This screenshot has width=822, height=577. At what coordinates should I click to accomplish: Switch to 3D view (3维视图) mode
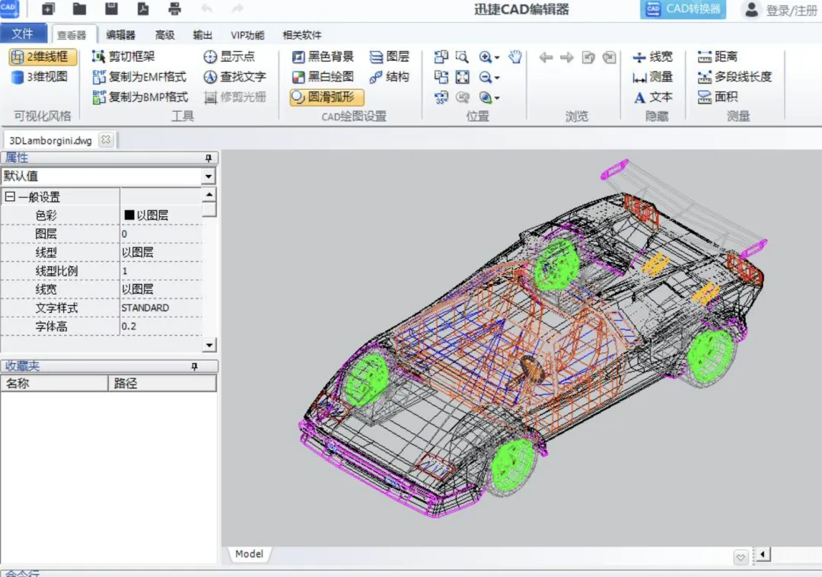pyautogui.click(x=40, y=77)
